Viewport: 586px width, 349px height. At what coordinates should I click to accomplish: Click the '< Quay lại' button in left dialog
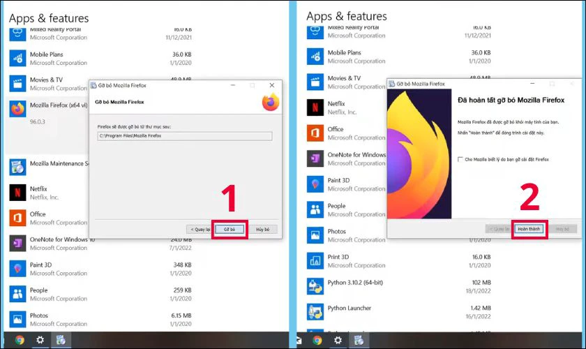coord(200,230)
